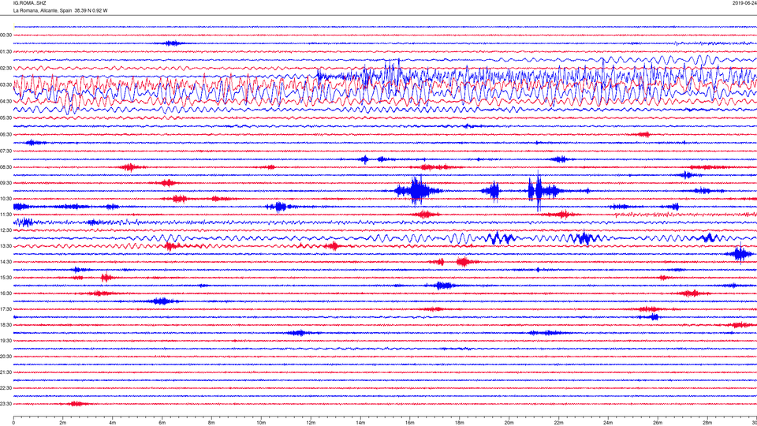The image size is (757, 426).
Task: Click the 22m tick label on the axis
Action: coord(558,423)
